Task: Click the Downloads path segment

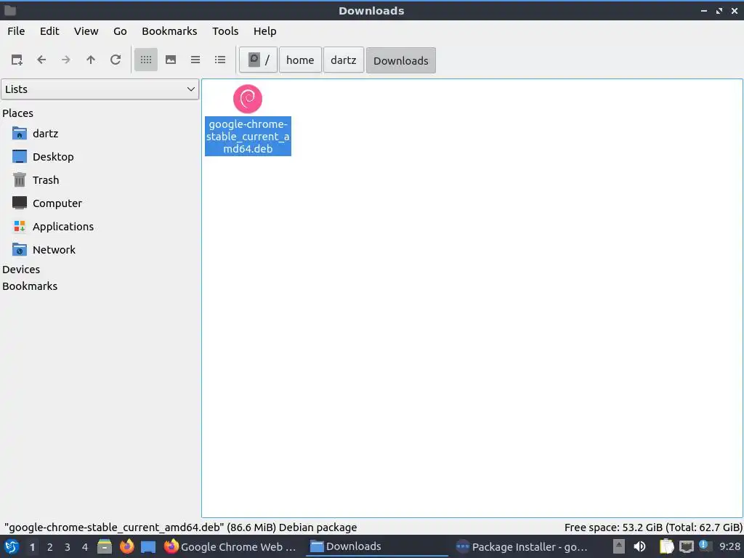Action: (x=401, y=60)
